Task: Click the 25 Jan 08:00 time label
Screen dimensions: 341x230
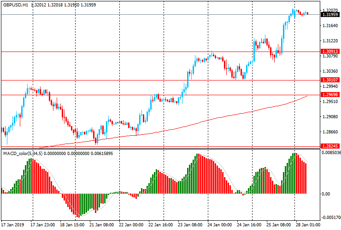Action: [279, 225]
